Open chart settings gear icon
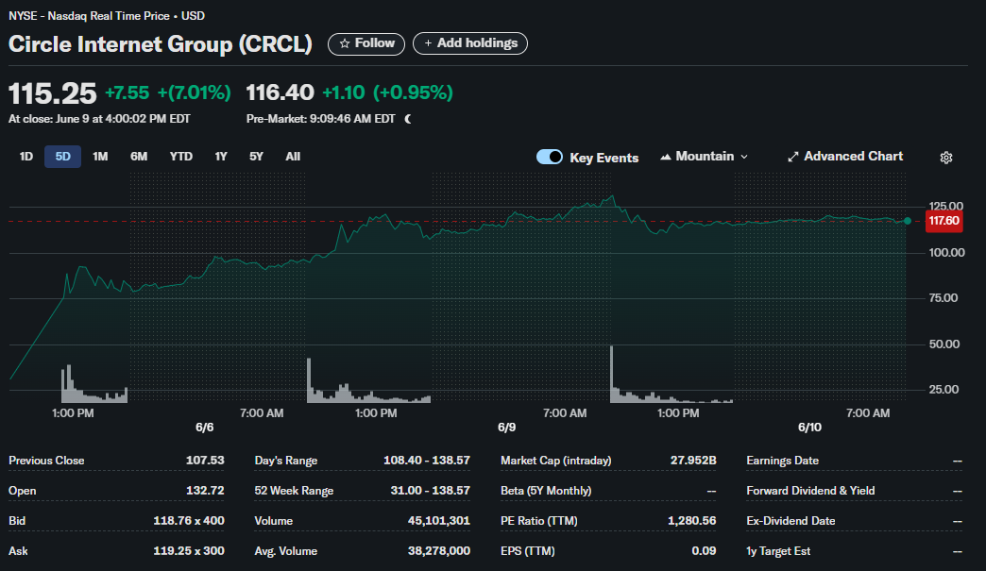 [x=945, y=158]
